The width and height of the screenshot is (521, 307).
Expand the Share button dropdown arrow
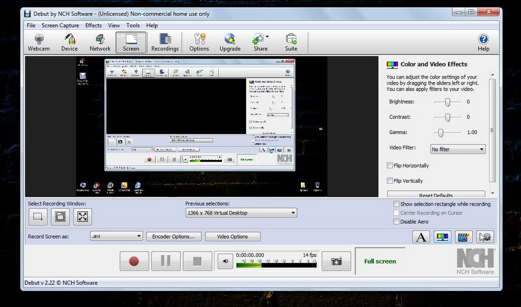[x=268, y=37]
